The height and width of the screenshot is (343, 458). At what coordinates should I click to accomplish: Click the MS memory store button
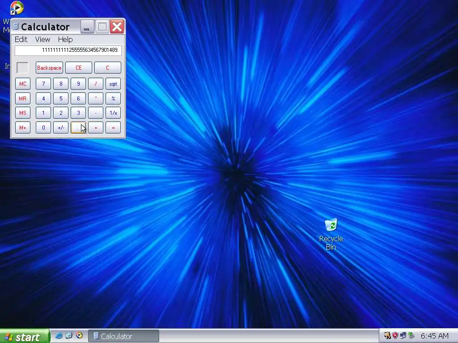click(23, 113)
